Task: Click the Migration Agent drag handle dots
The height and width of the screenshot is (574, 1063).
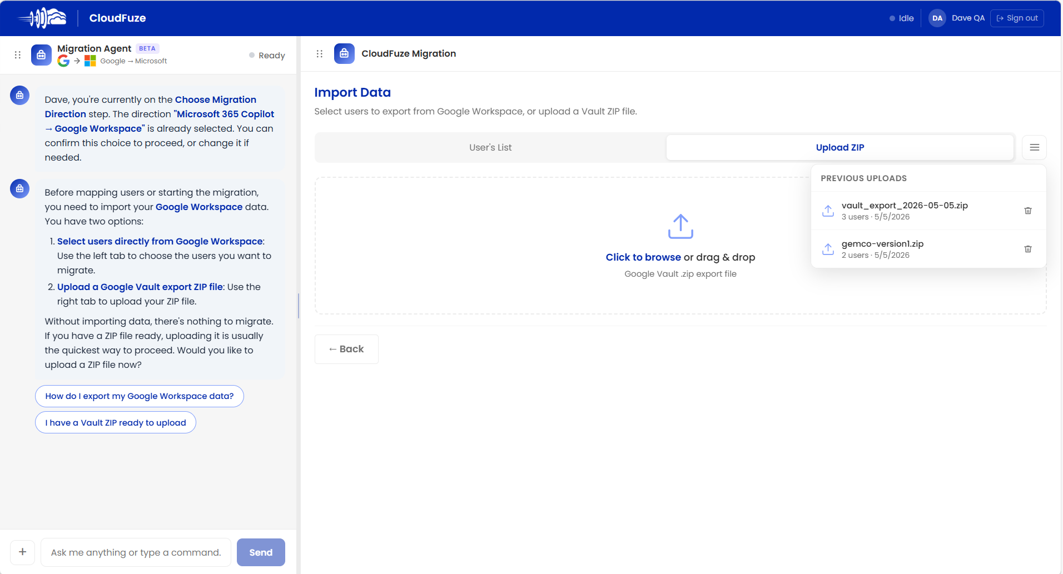Action: pos(18,55)
